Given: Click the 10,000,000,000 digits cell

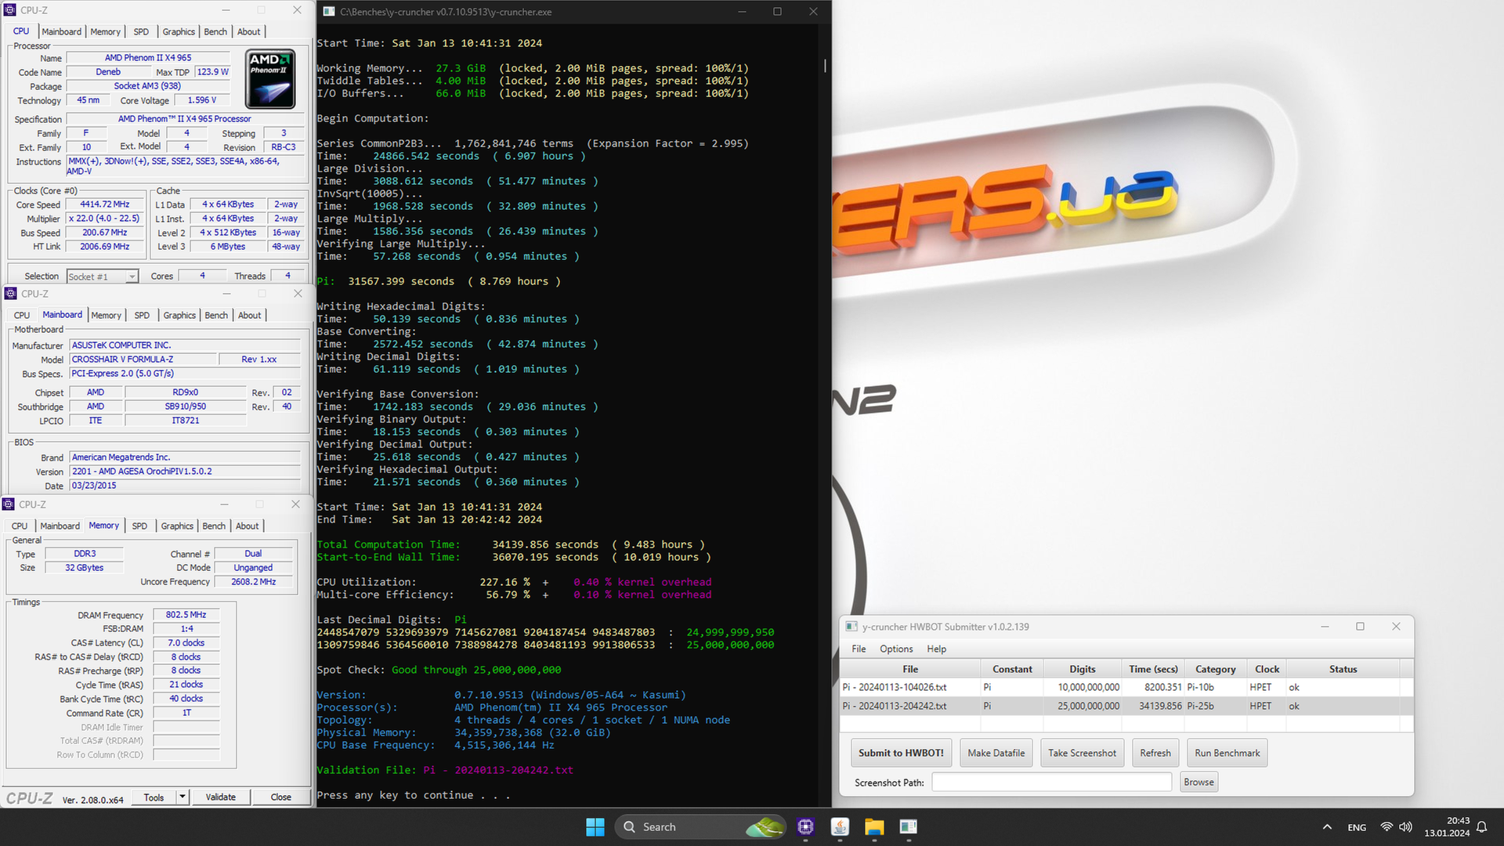Looking at the screenshot, I should pos(1083,687).
